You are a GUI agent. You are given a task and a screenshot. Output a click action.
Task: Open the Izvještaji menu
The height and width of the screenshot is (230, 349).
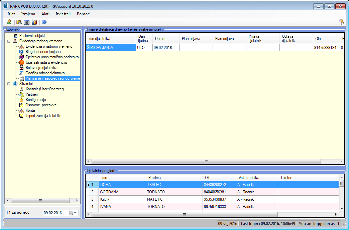point(63,14)
